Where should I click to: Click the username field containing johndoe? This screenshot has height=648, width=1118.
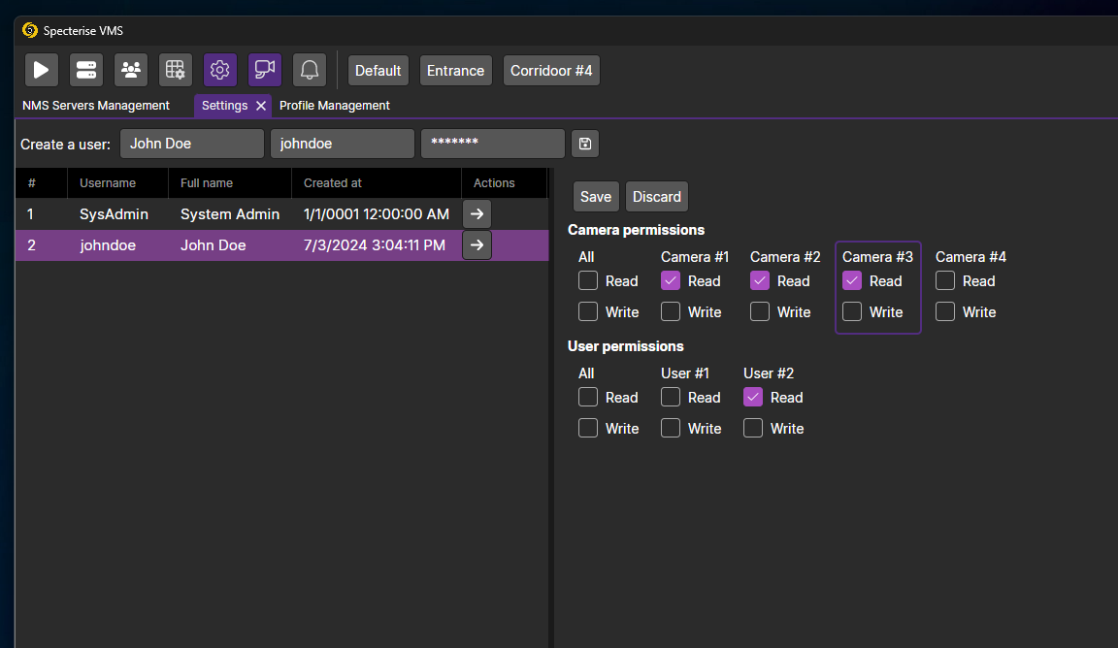tap(343, 144)
